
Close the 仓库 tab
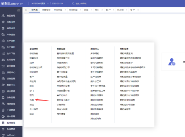coord(91,10)
